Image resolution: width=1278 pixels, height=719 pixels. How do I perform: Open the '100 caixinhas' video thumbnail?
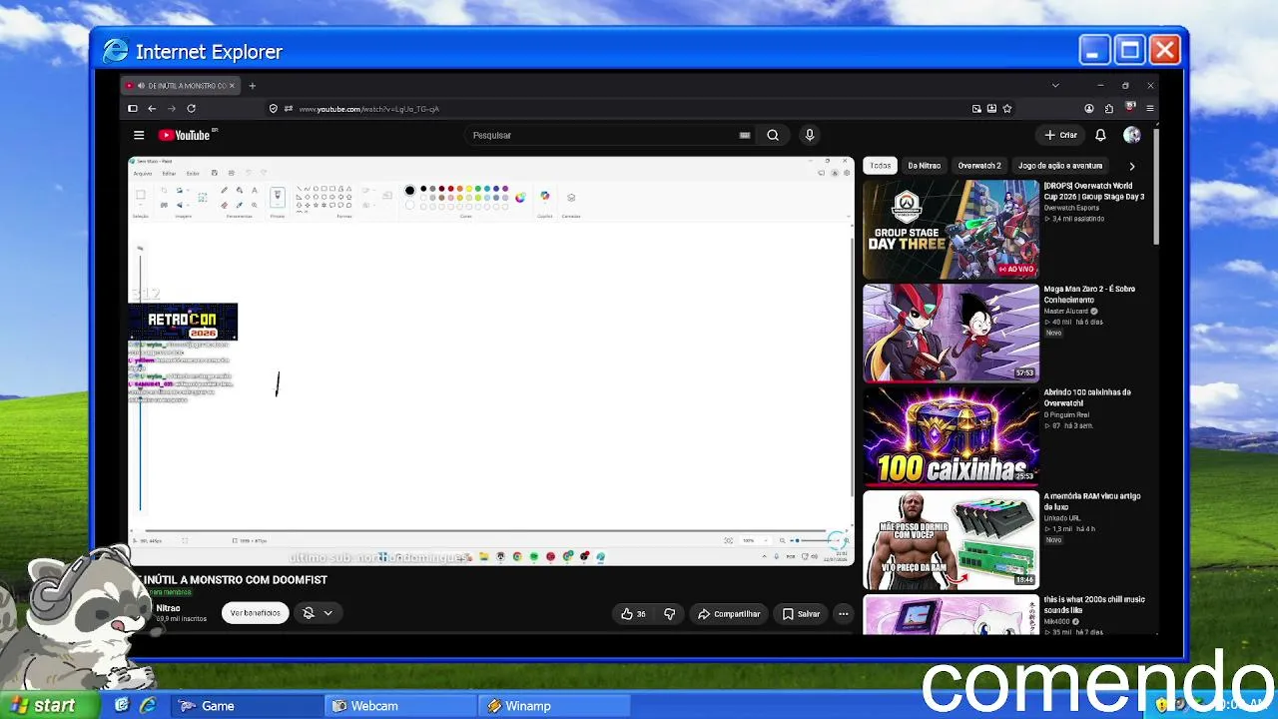click(951, 435)
